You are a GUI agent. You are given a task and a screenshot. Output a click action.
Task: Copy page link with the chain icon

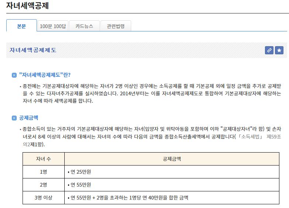tap(269, 50)
